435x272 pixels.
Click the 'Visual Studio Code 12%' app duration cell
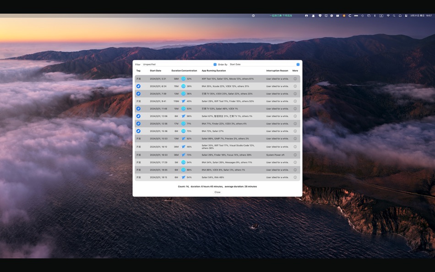pos(228,147)
